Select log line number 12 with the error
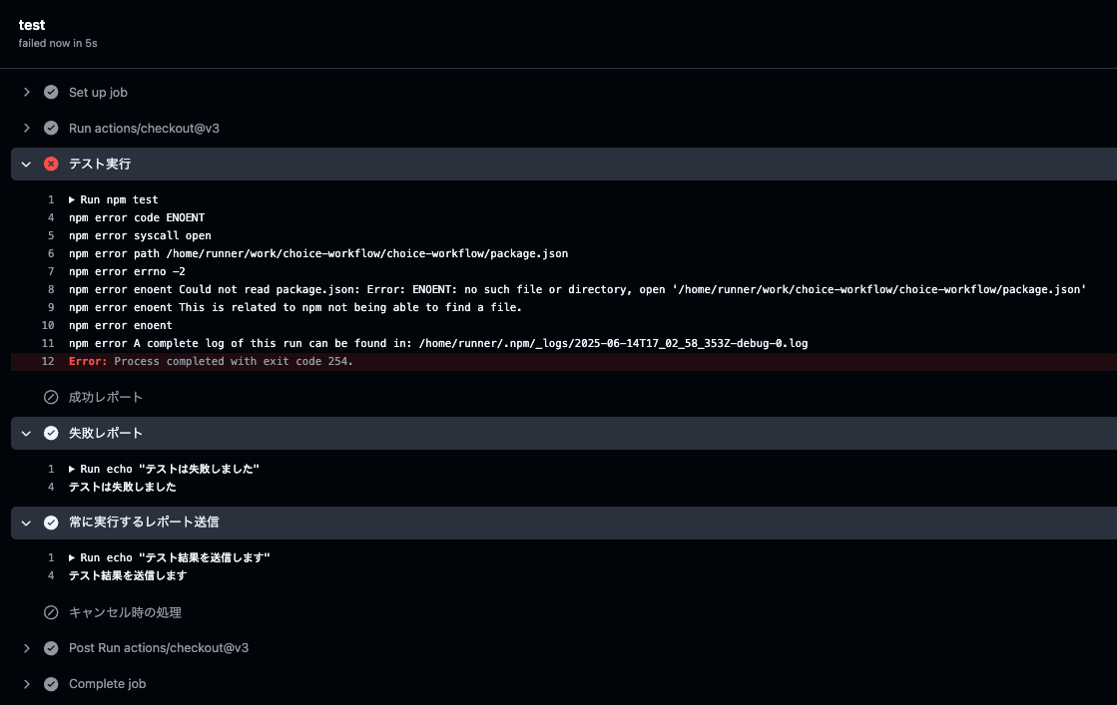The height and width of the screenshot is (705, 1117). (48, 361)
